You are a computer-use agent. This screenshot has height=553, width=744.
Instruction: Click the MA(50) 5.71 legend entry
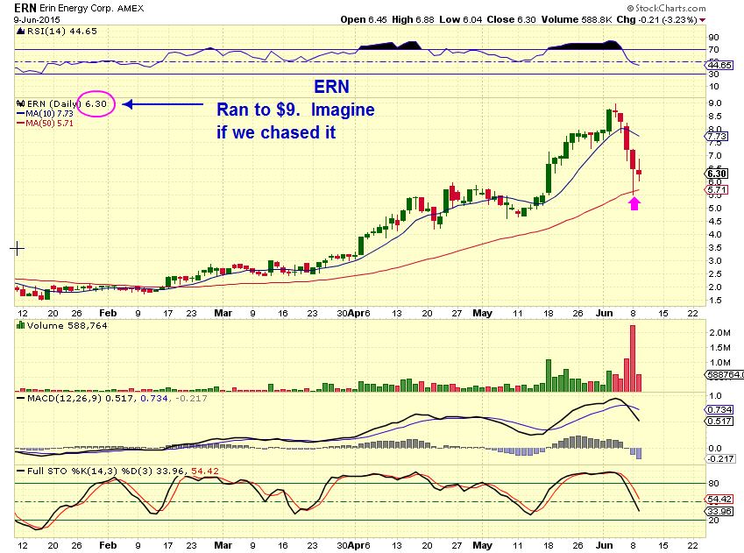click(x=49, y=123)
